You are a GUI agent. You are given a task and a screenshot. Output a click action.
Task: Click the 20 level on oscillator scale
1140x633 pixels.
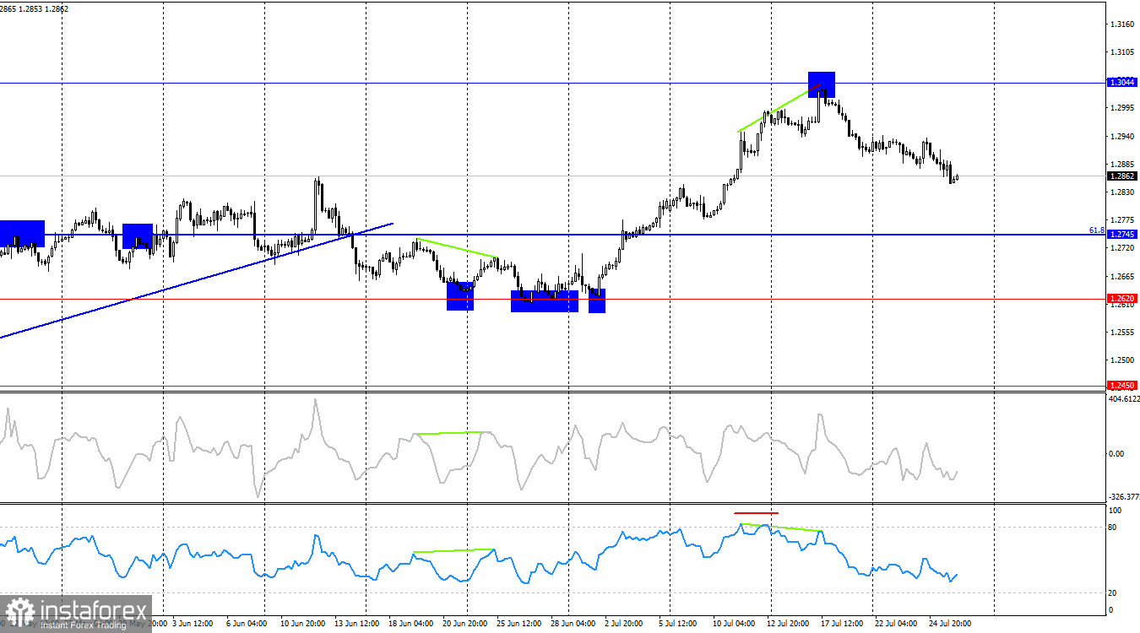tap(1114, 592)
